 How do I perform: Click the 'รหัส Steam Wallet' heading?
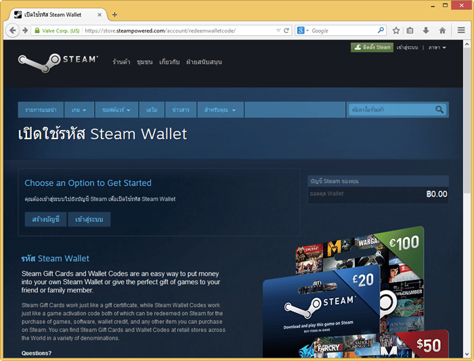coord(56,259)
